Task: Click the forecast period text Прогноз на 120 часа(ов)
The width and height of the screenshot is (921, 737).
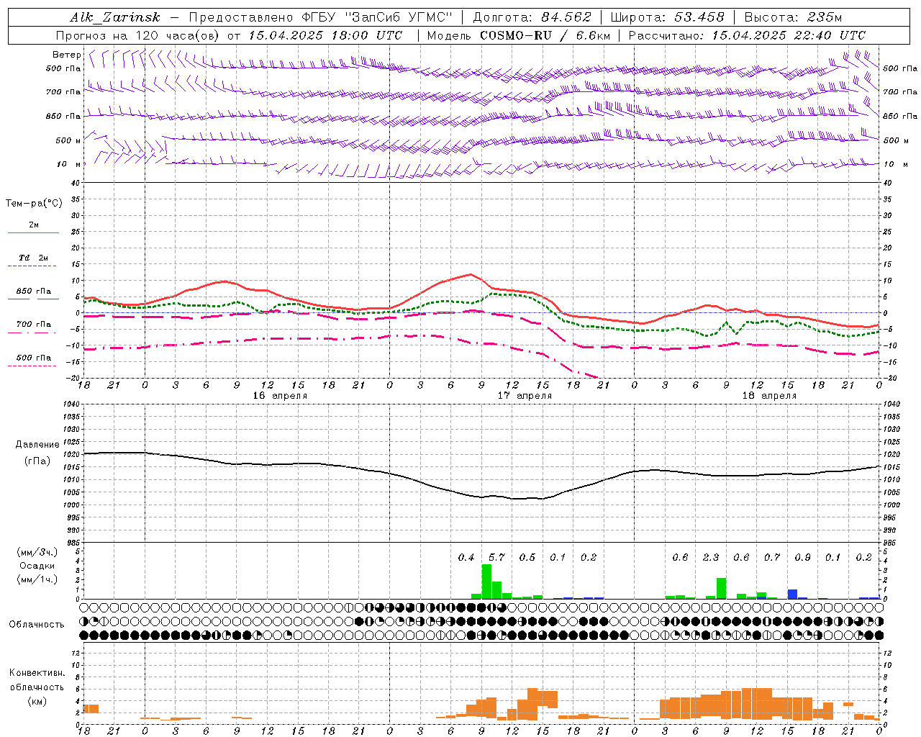Action: [x=139, y=35]
